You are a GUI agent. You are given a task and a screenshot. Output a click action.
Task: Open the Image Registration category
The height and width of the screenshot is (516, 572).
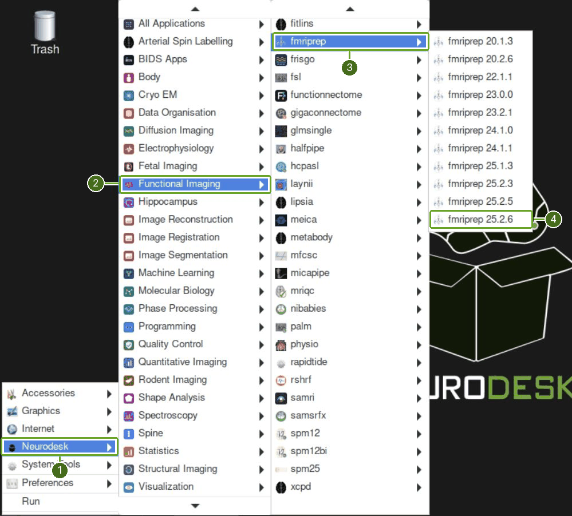point(195,237)
